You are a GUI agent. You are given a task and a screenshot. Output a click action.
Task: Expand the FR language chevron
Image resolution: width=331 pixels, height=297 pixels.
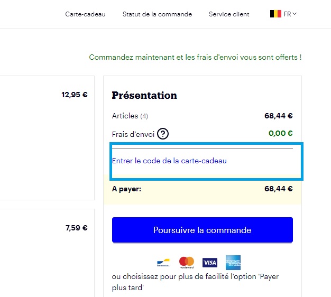pyautogui.click(x=295, y=14)
